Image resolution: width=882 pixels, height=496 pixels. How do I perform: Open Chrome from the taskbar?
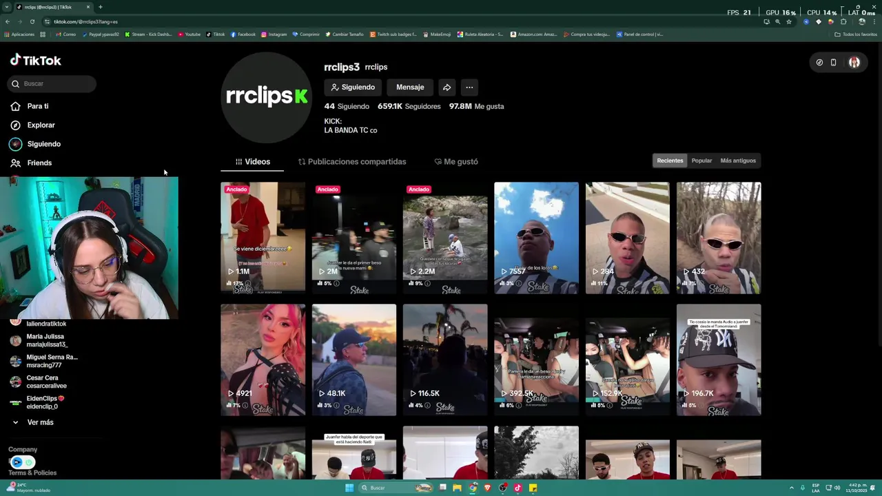click(473, 488)
